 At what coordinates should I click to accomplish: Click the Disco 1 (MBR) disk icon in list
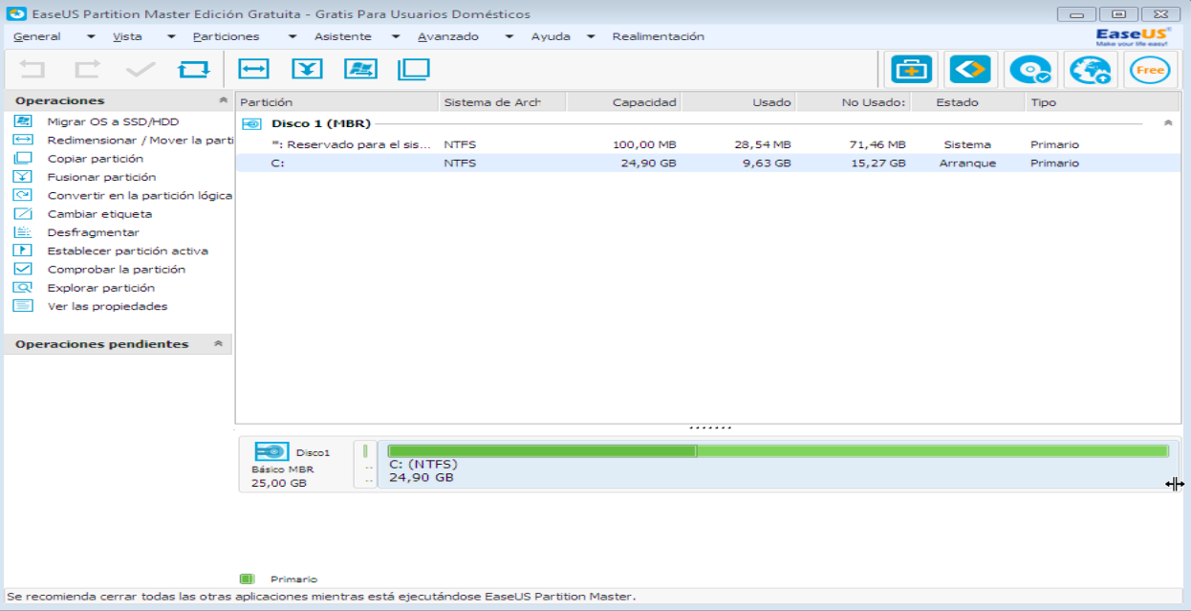pyautogui.click(x=251, y=123)
